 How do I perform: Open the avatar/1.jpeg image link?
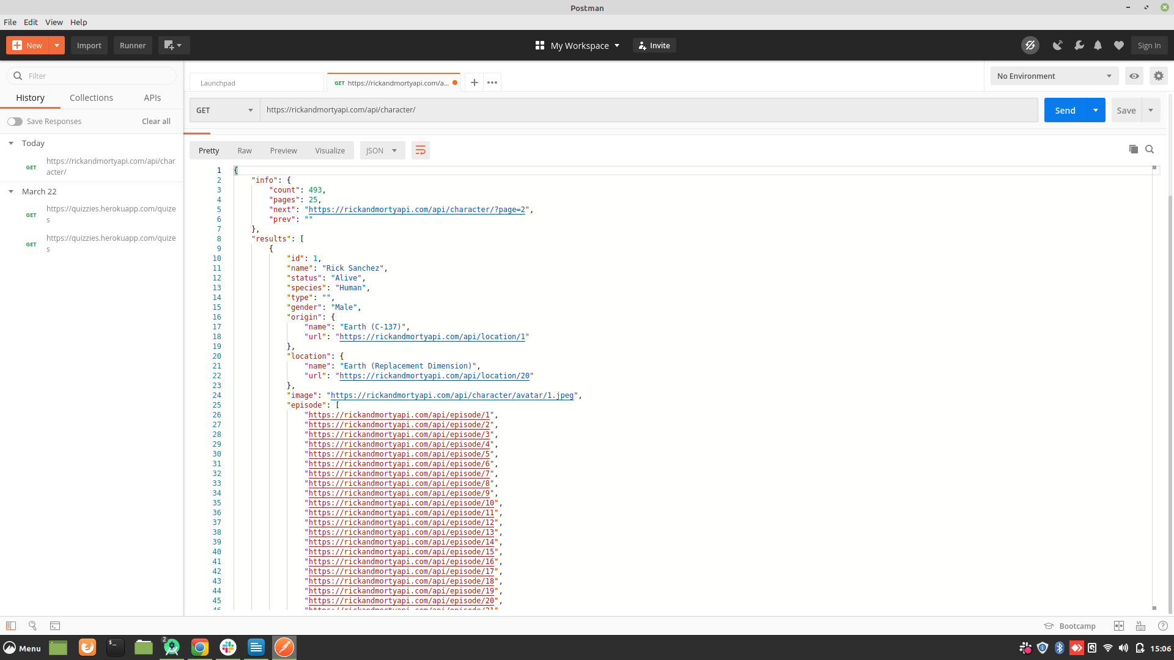[x=452, y=395]
